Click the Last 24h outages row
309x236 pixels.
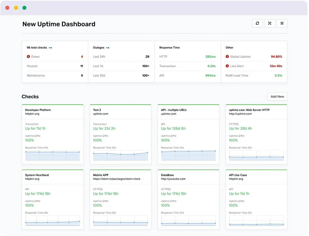122,57
